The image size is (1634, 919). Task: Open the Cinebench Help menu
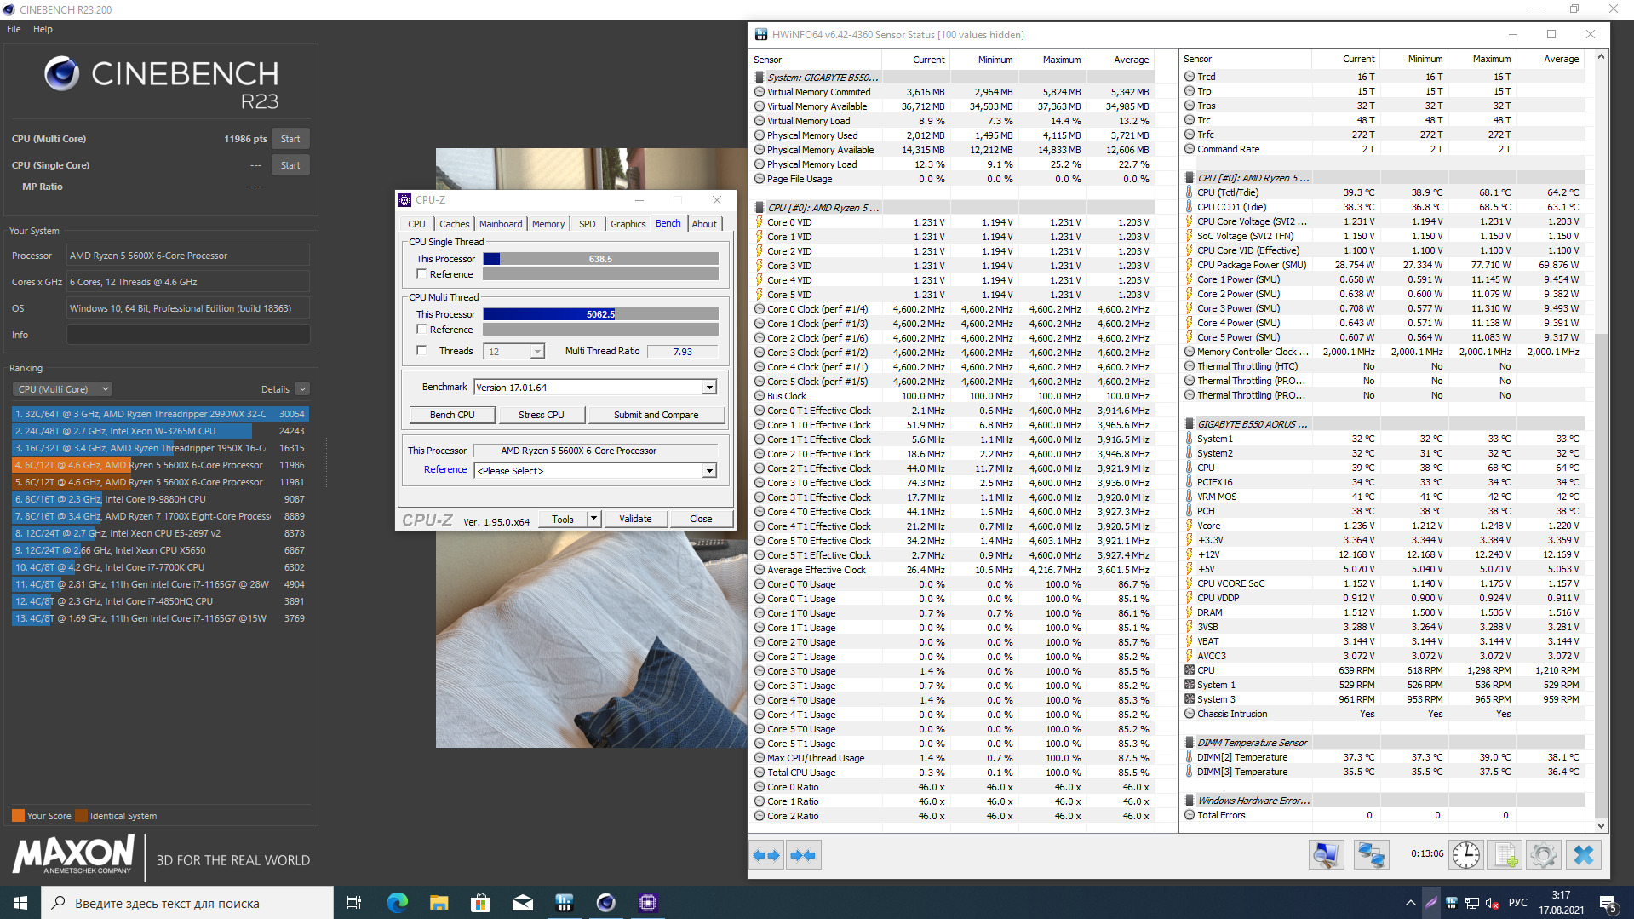pyautogui.click(x=43, y=29)
